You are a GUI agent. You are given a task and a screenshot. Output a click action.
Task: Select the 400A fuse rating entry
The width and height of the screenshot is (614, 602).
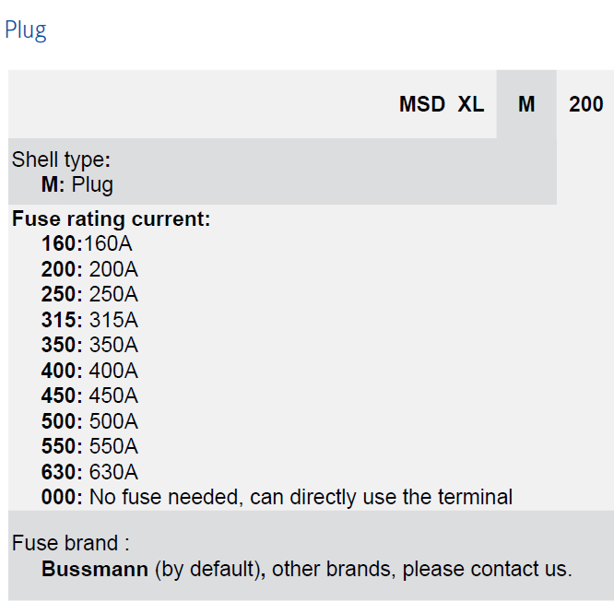pyautogui.click(x=89, y=371)
